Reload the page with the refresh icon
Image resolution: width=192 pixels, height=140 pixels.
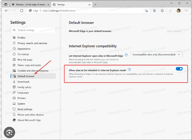(22, 11)
